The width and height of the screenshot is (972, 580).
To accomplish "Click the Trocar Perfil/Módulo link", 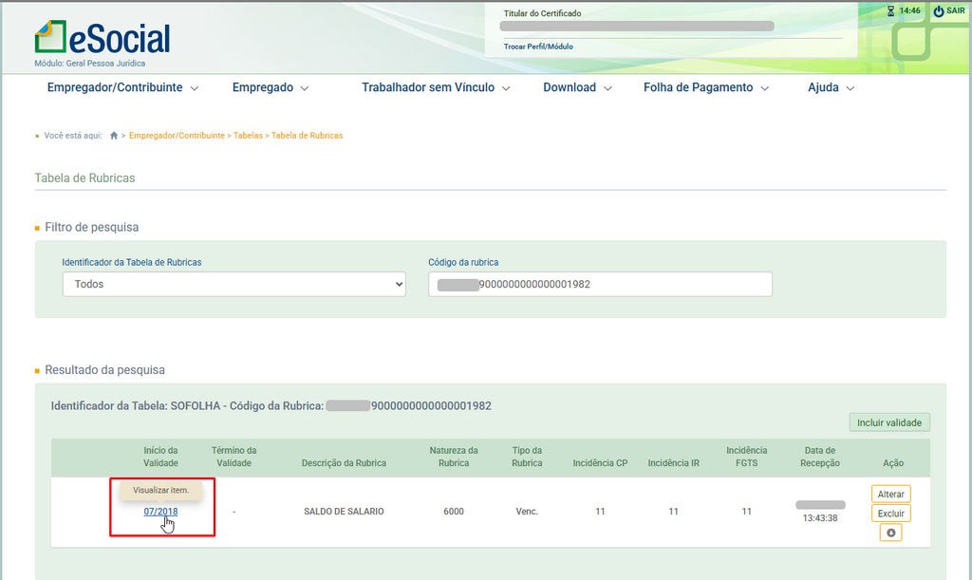I will point(538,47).
